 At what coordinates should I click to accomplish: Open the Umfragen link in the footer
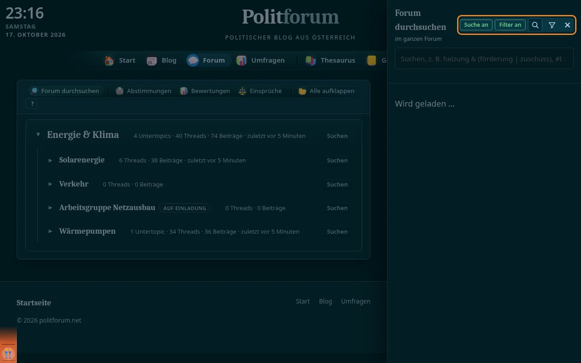point(356,301)
